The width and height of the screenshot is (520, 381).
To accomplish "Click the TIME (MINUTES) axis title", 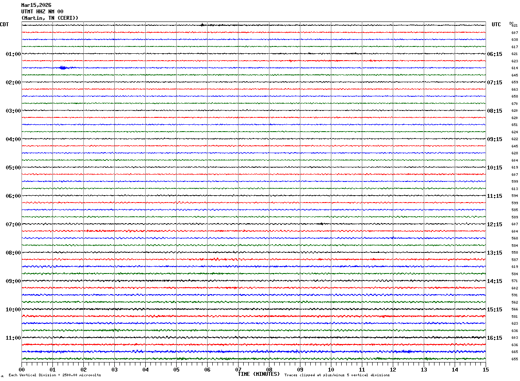I will (x=258, y=374).
